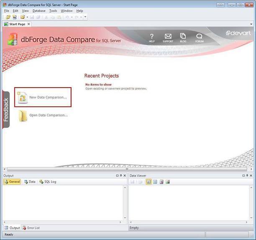Open the Redo history dropdown arrow
This screenshot has height=240, width=256.
pyautogui.click(x=81, y=17)
